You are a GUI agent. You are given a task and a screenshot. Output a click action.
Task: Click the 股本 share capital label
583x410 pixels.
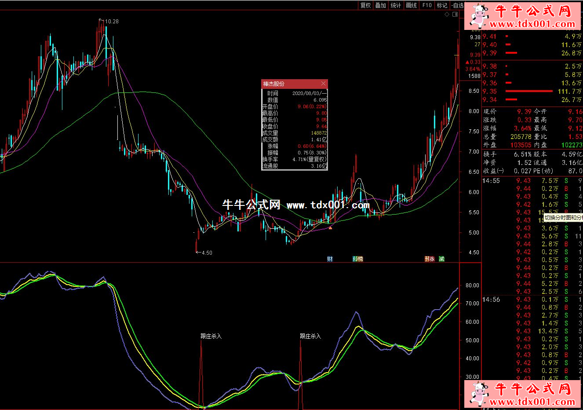[540, 154]
